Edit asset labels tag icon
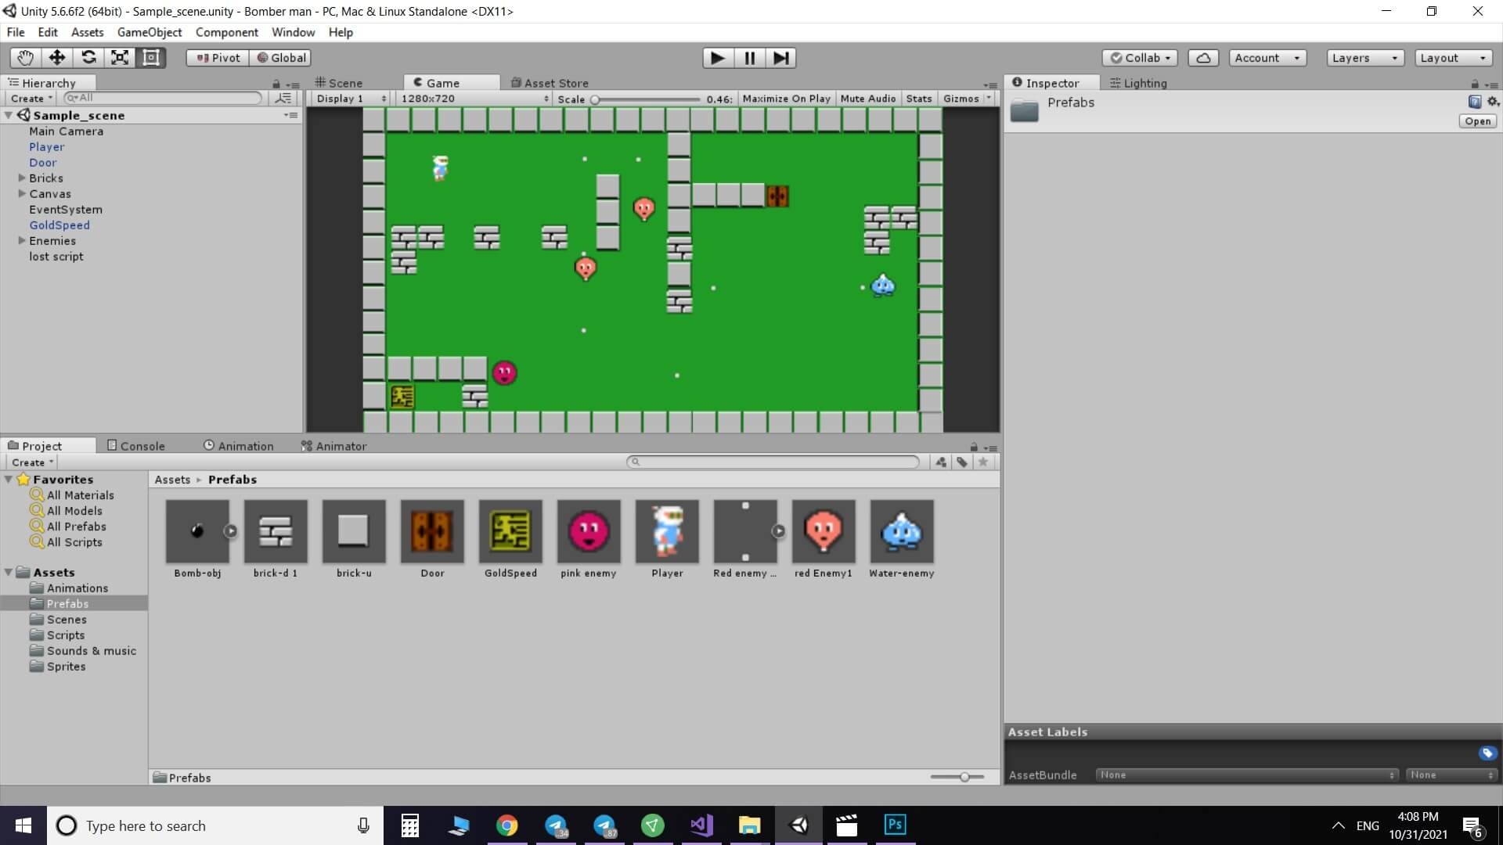The width and height of the screenshot is (1503, 845). 1487,753
